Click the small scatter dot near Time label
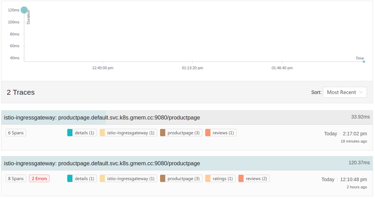 point(364,62)
